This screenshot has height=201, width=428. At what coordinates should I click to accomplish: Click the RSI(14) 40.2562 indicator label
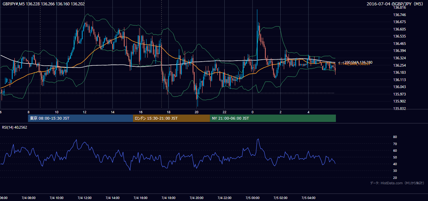coord(15,127)
